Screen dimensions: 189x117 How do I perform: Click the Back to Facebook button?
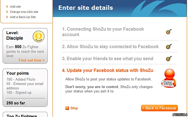[x=159, y=108]
